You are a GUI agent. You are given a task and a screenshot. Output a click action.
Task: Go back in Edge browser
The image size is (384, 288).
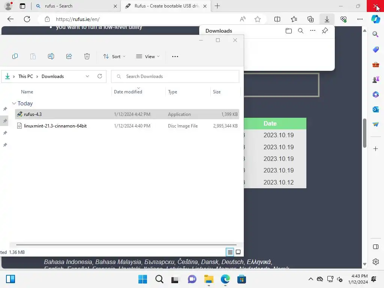[10, 19]
